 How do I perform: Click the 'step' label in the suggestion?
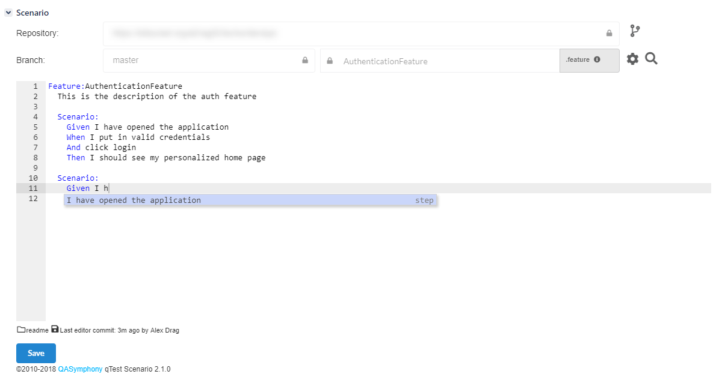(424, 200)
